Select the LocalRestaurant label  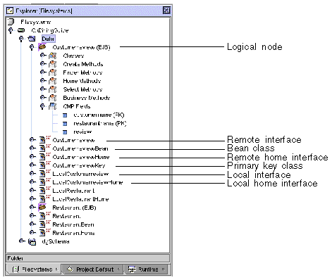73,191
